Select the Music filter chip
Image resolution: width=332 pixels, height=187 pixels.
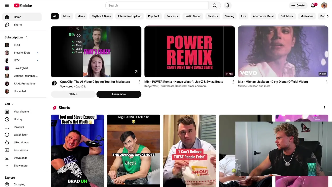coord(67,16)
